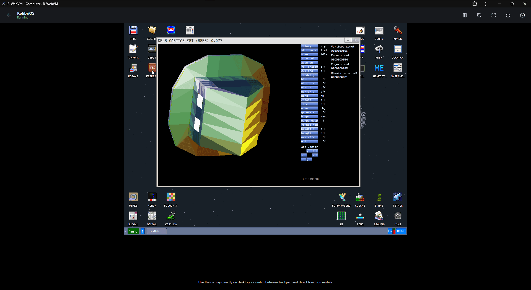Open the FB2READ book reader icon
531x290 pixels.
click(152, 68)
